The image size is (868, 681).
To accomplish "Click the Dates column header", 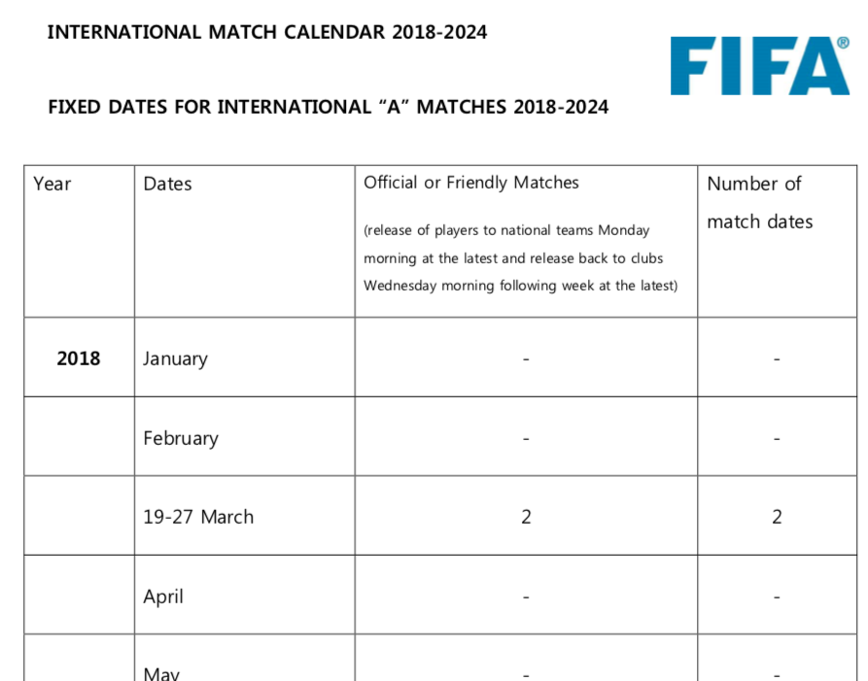I will point(167,184).
